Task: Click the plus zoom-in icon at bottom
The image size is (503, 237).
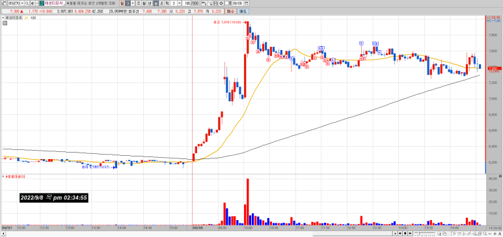Action: tap(495, 234)
